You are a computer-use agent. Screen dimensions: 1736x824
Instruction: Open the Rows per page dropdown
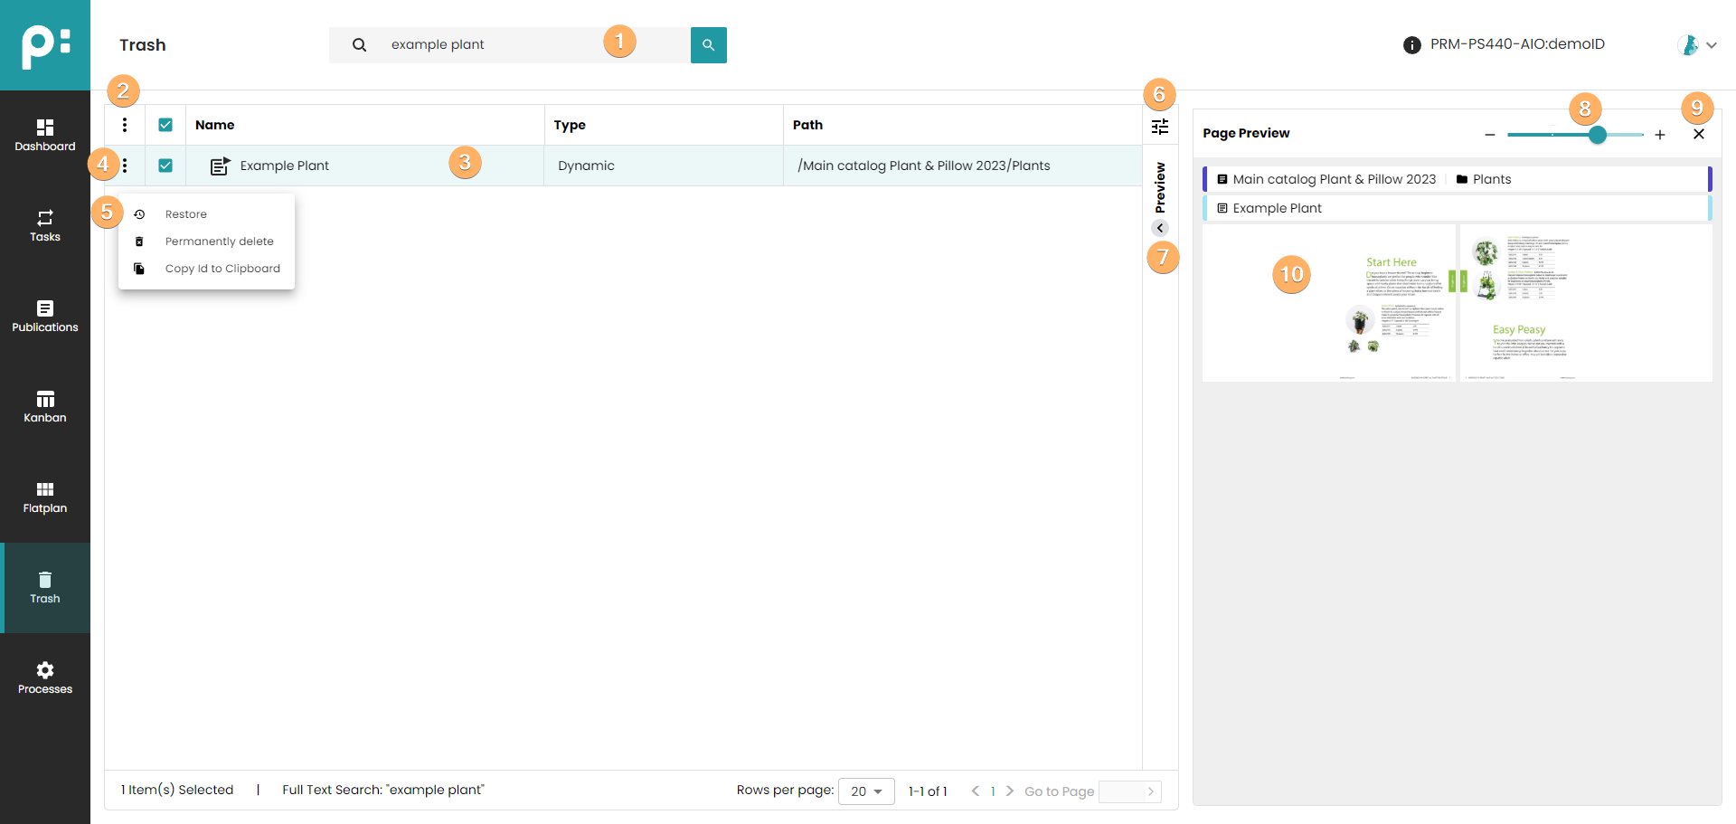coord(865,791)
